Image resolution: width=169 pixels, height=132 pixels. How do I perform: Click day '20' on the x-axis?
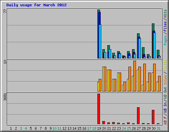[104, 128]
